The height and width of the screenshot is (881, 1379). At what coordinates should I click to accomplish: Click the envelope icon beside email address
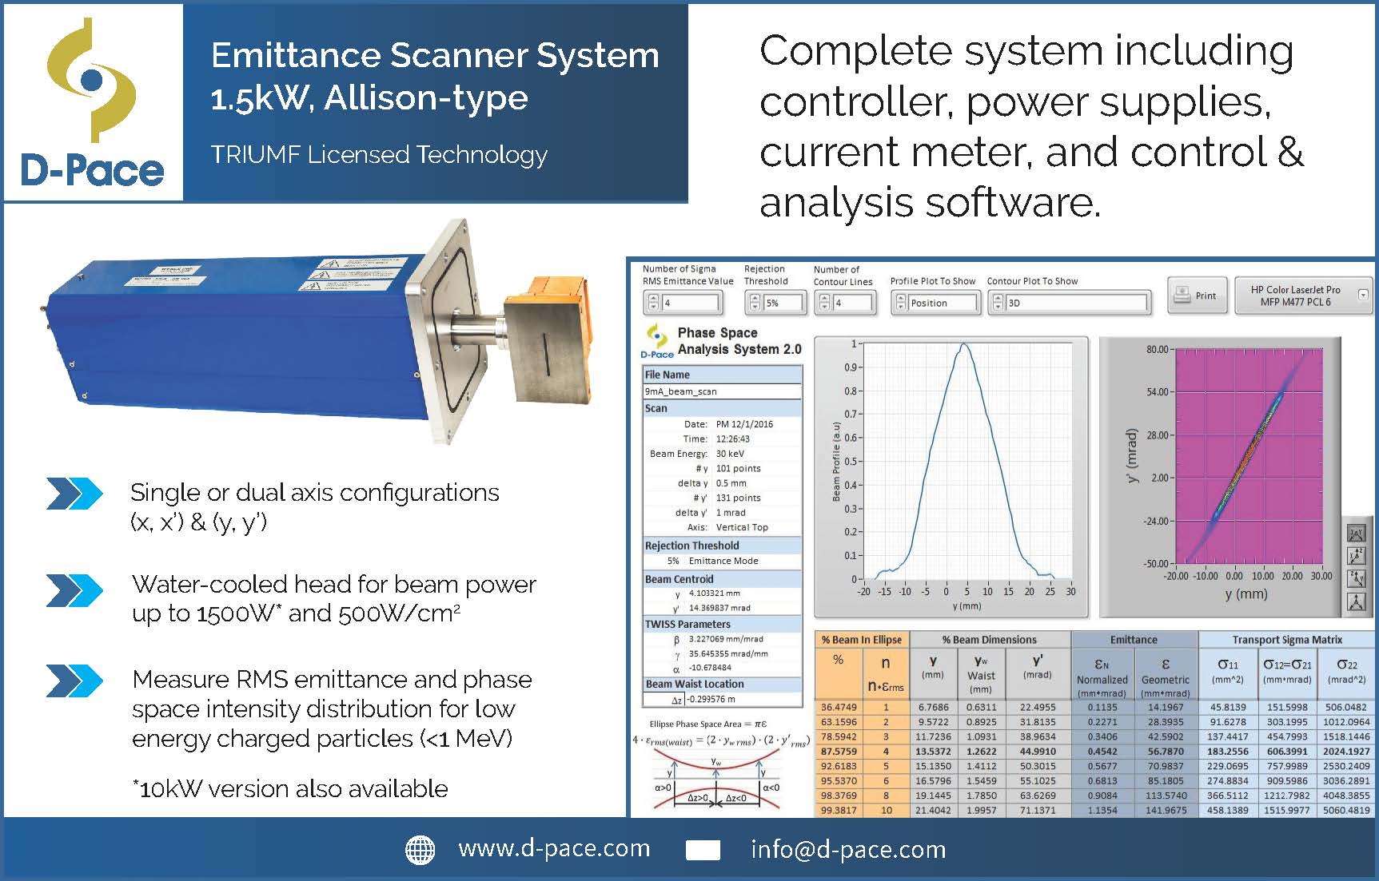pos(703,850)
